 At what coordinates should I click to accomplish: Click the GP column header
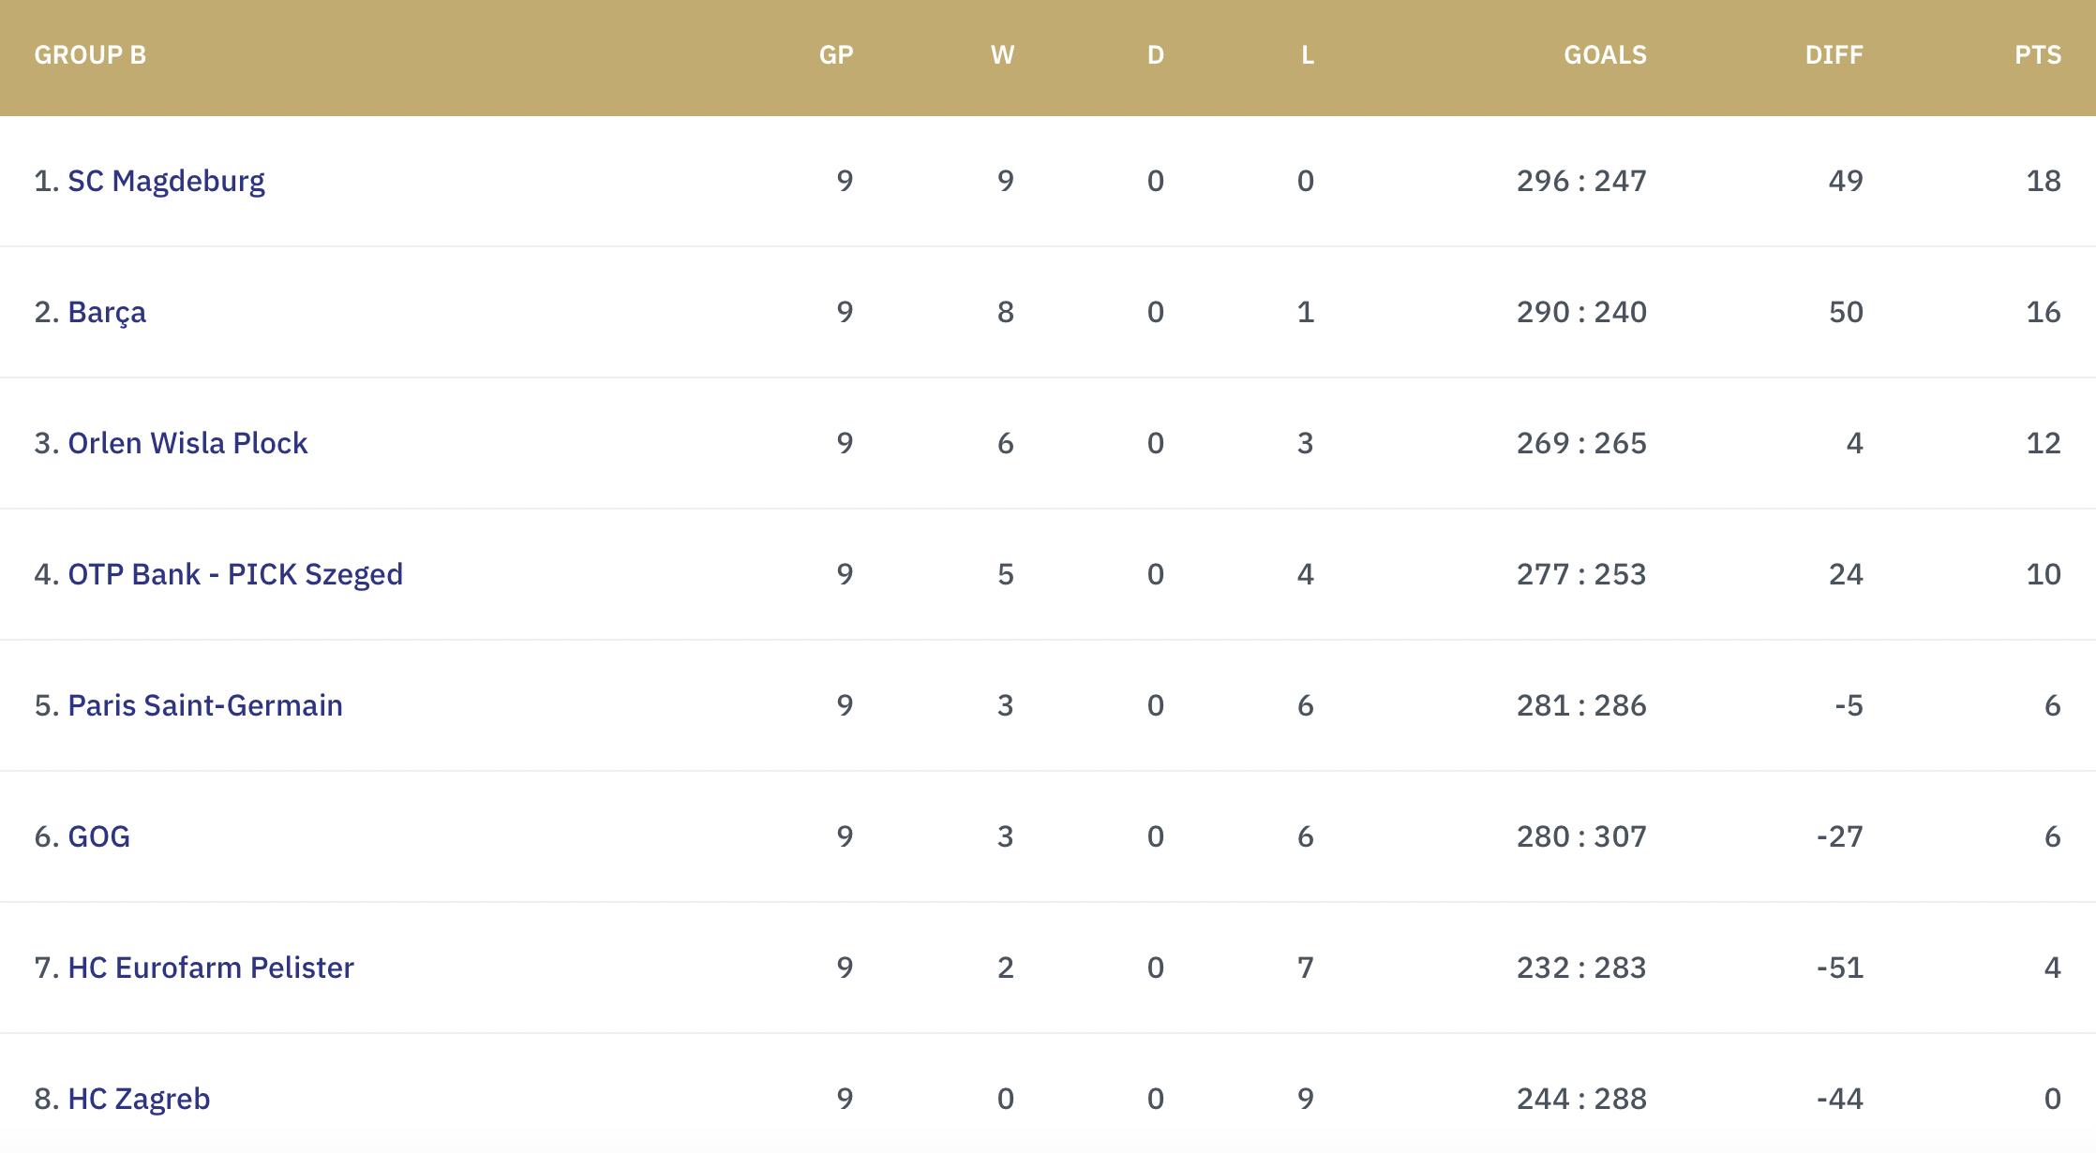836,55
